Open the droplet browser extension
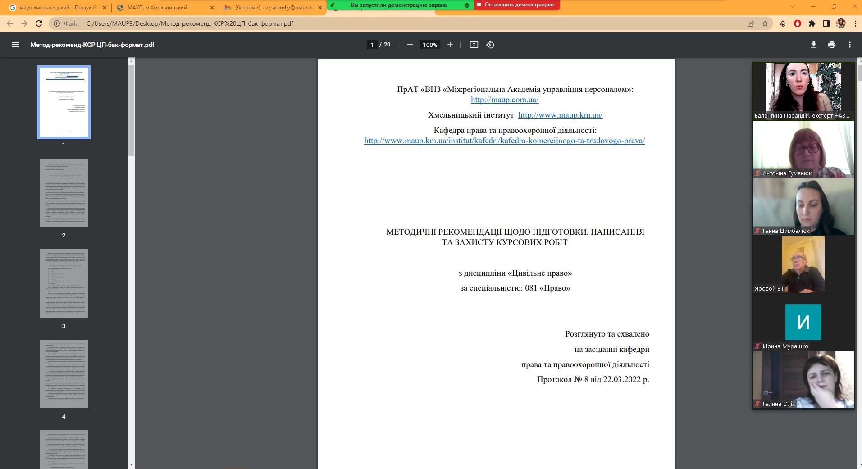Viewport: 862px width, 469px height. coord(783,23)
